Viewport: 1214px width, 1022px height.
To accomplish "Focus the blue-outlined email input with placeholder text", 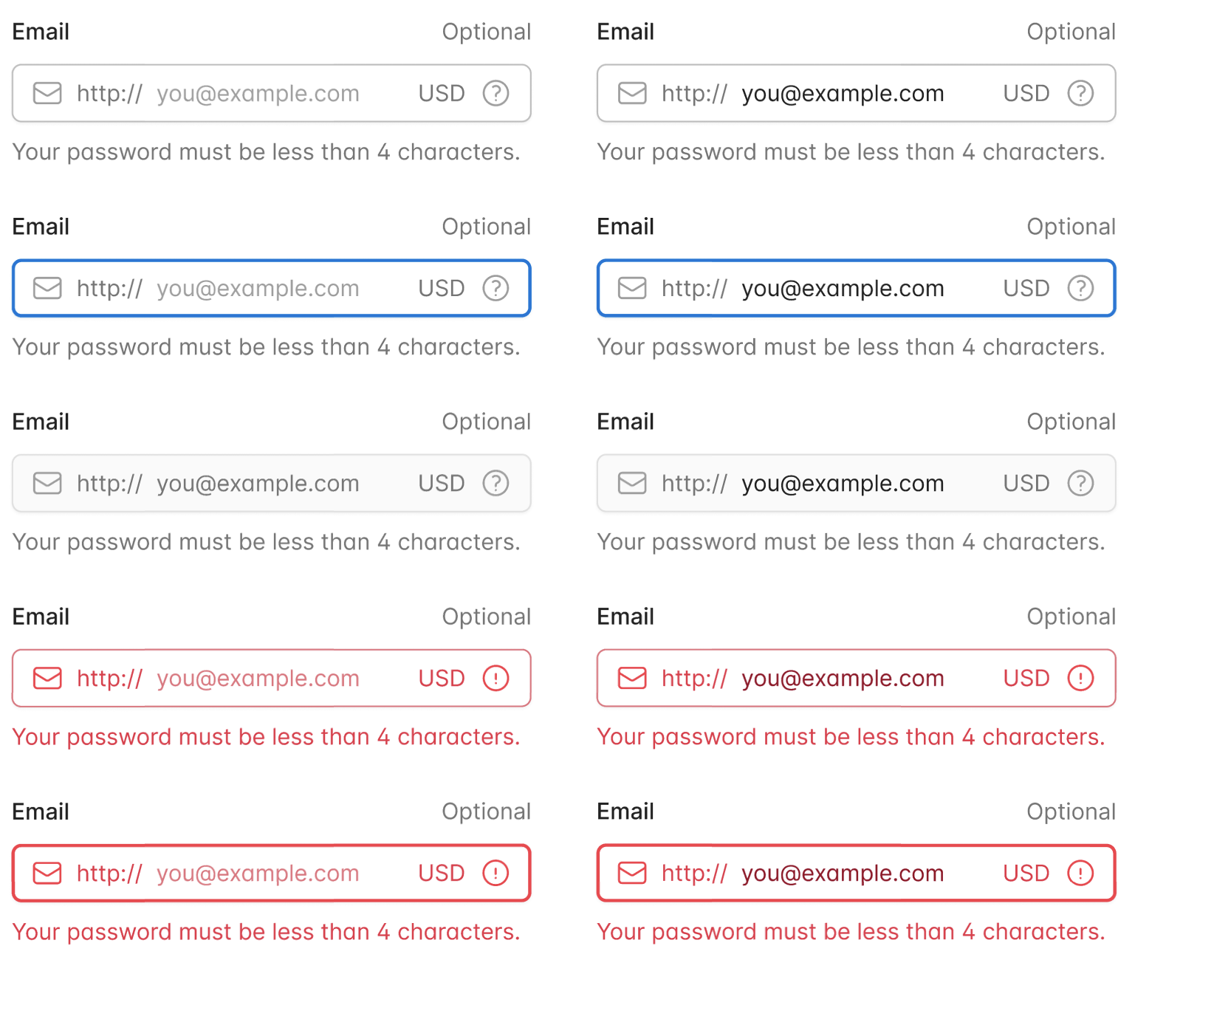I will coord(272,288).
